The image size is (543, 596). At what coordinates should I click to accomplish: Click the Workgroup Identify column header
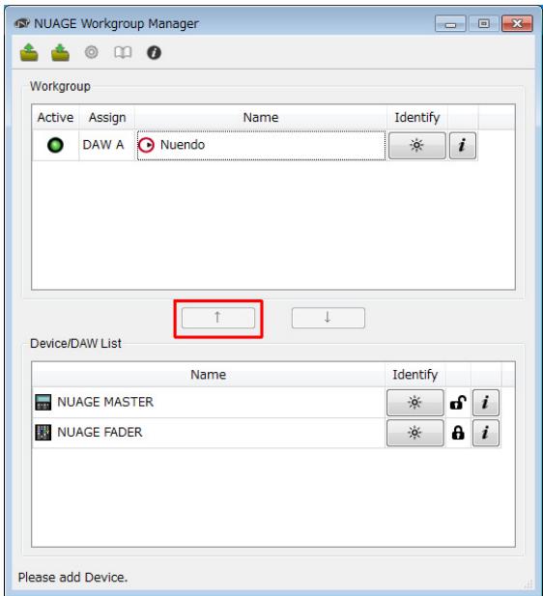pyautogui.click(x=417, y=117)
